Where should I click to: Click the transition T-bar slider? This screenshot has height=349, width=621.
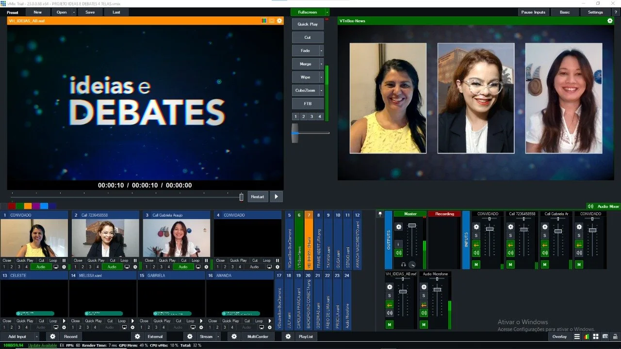(x=295, y=133)
